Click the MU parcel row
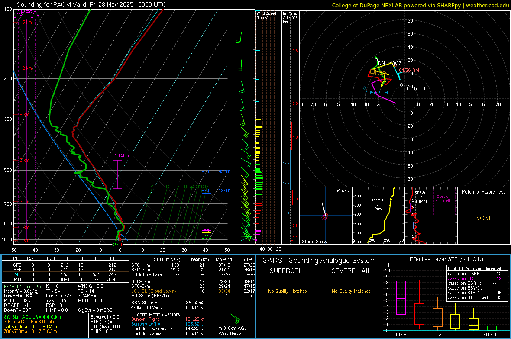The height and width of the screenshot is (339, 511). click(x=65, y=279)
